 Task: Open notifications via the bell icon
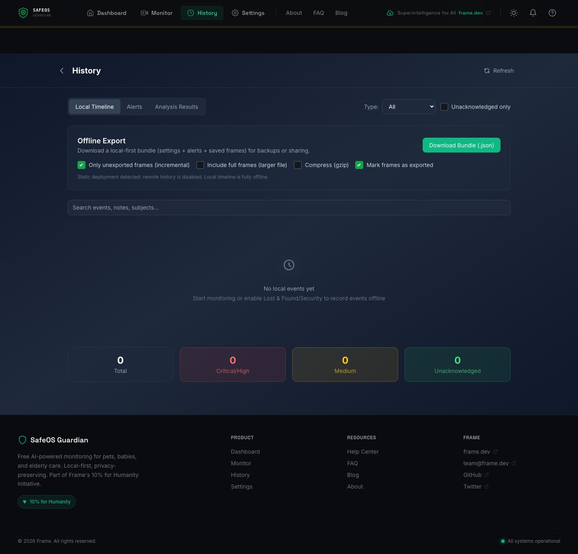(533, 13)
